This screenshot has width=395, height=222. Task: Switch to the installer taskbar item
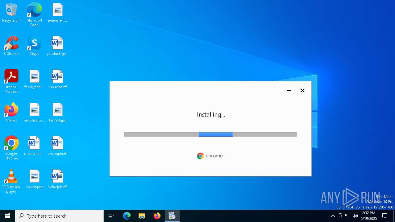coord(172,216)
